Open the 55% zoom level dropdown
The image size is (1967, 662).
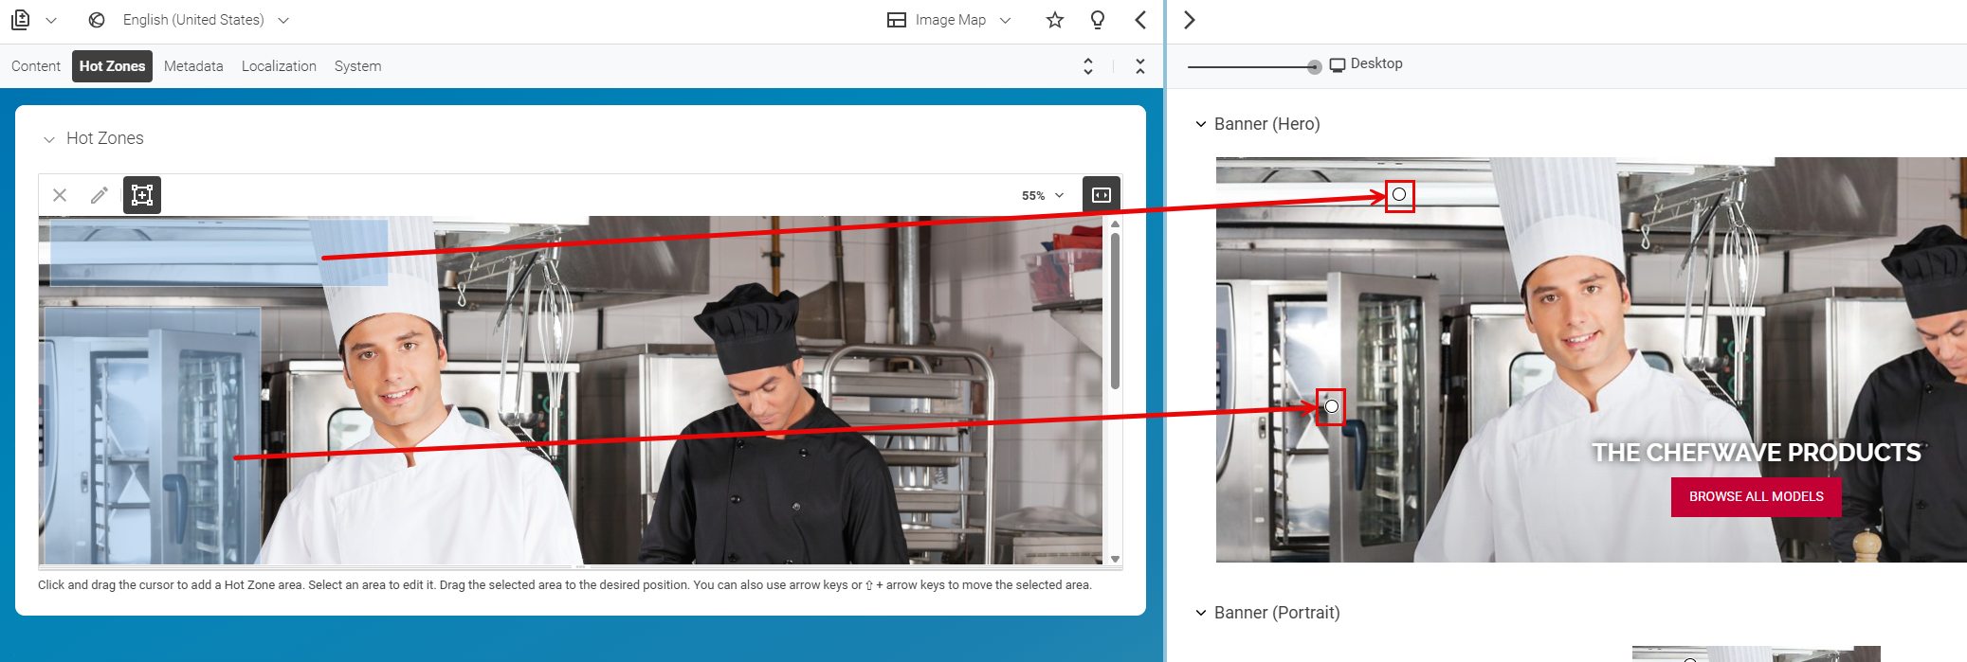(x=1043, y=195)
